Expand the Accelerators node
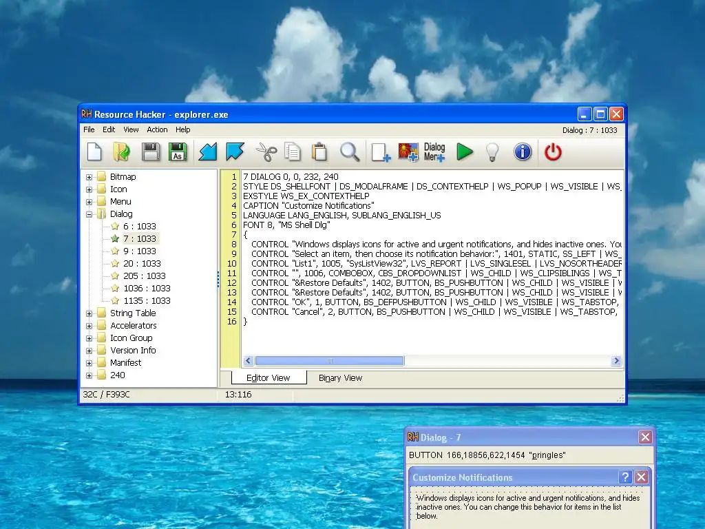Screen dimensions: 705x529 pos(89,326)
